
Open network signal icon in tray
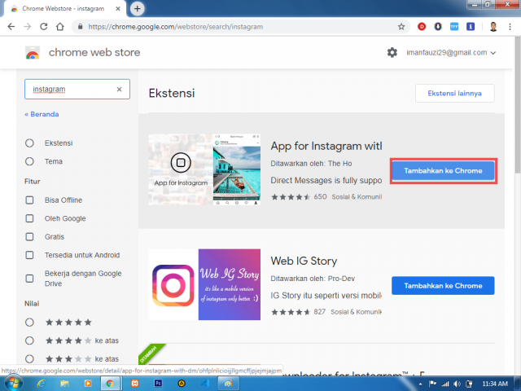445,384
